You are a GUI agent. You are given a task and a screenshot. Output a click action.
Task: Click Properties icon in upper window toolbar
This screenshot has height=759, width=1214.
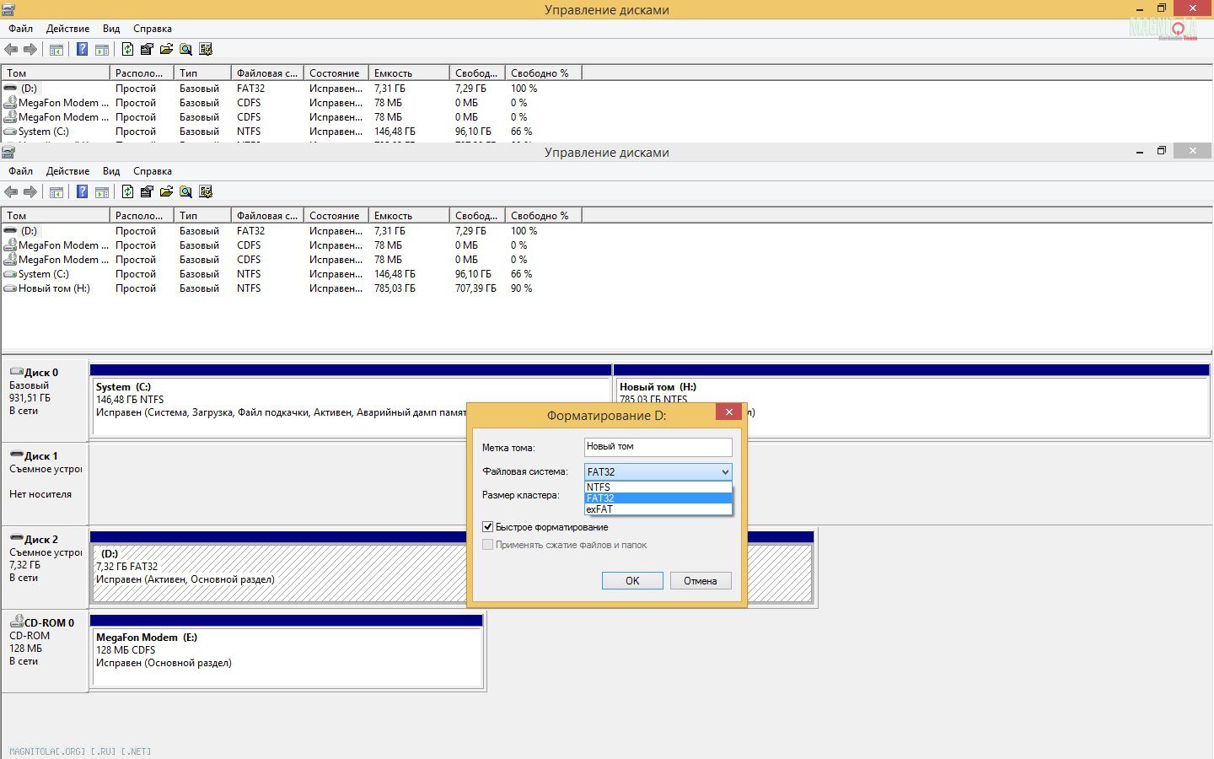(147, 50)
